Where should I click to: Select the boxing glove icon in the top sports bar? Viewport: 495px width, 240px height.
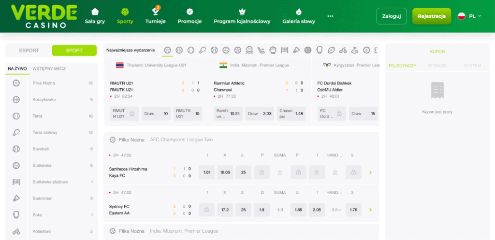click(320, 50)
